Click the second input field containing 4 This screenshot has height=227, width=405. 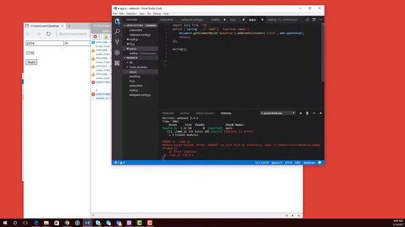tap(78, 44)
